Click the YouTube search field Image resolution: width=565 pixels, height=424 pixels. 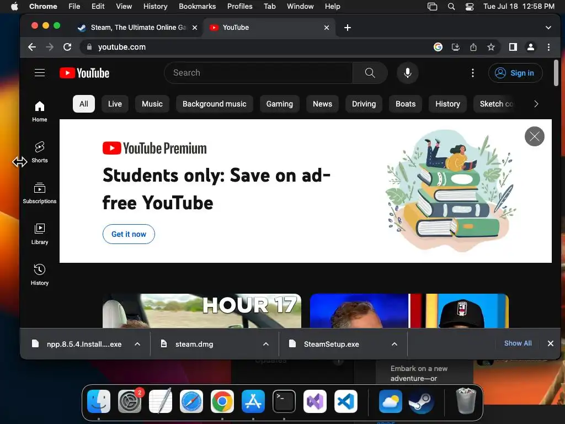tap(258, 73)
